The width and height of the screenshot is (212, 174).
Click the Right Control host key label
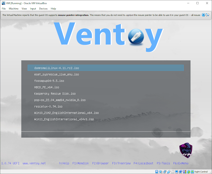pos(201,172)
